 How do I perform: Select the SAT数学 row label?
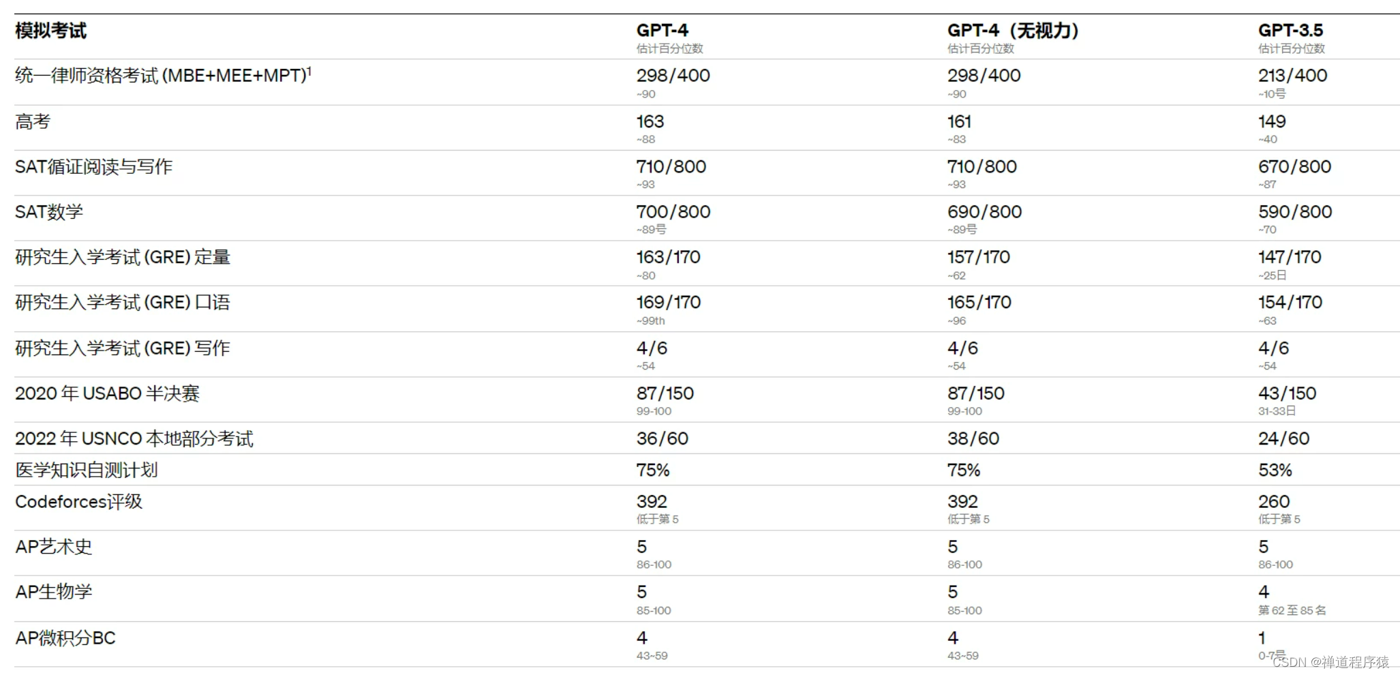coord(49,212)
